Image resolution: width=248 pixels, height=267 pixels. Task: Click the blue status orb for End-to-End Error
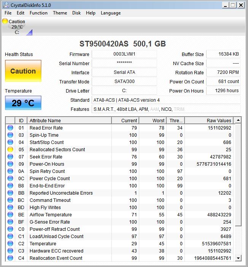pos(10,185)
